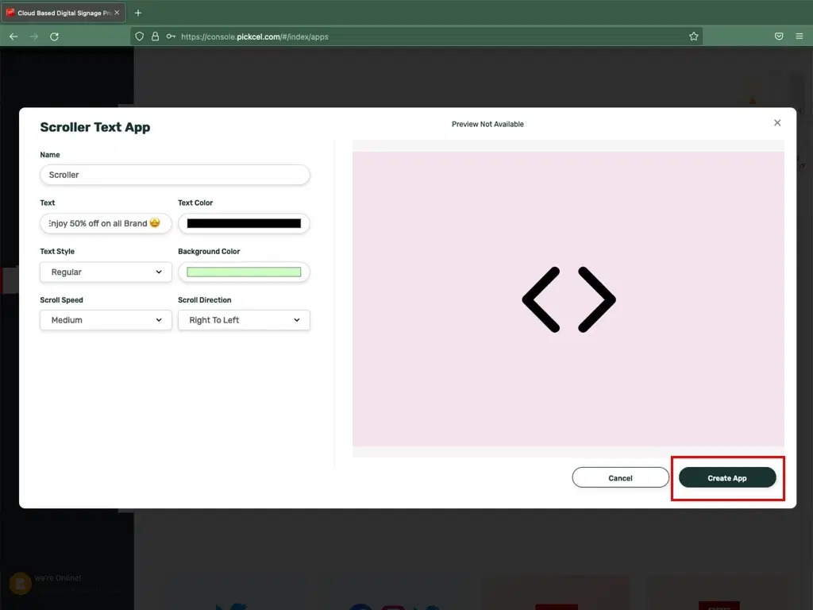Click the padlock site security icon

click(154, 36)
